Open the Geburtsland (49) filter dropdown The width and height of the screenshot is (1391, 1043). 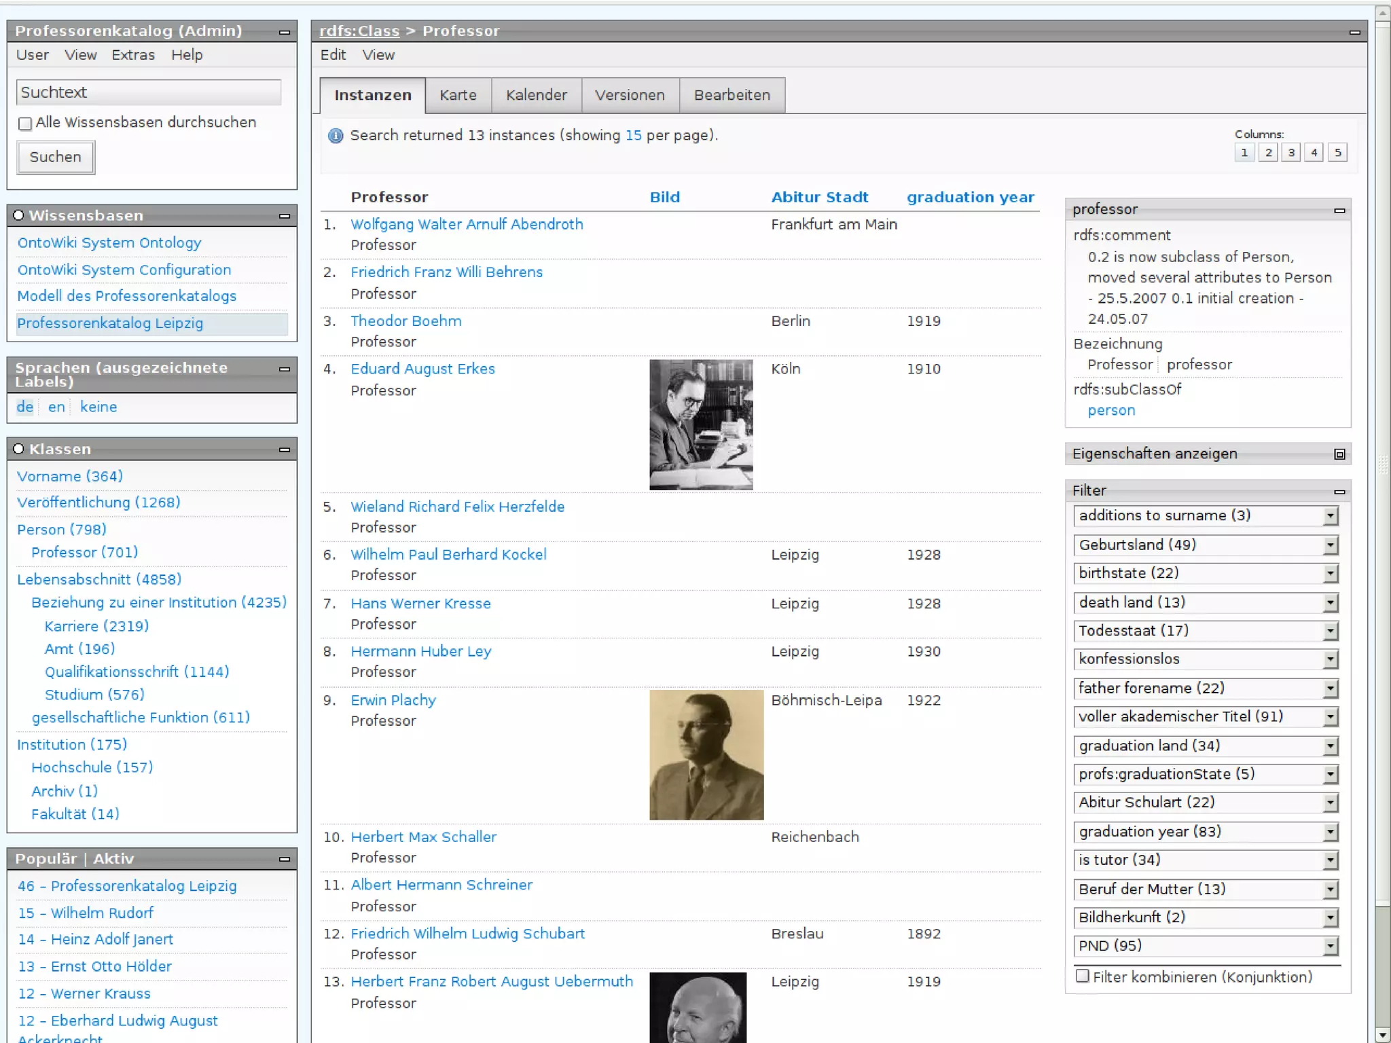pyautogui.click(x=1206, y=545)
